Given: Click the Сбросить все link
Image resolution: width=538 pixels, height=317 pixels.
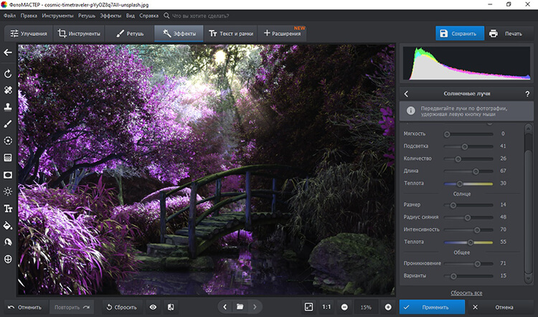Looking at the screenshot, I should 466,293.
